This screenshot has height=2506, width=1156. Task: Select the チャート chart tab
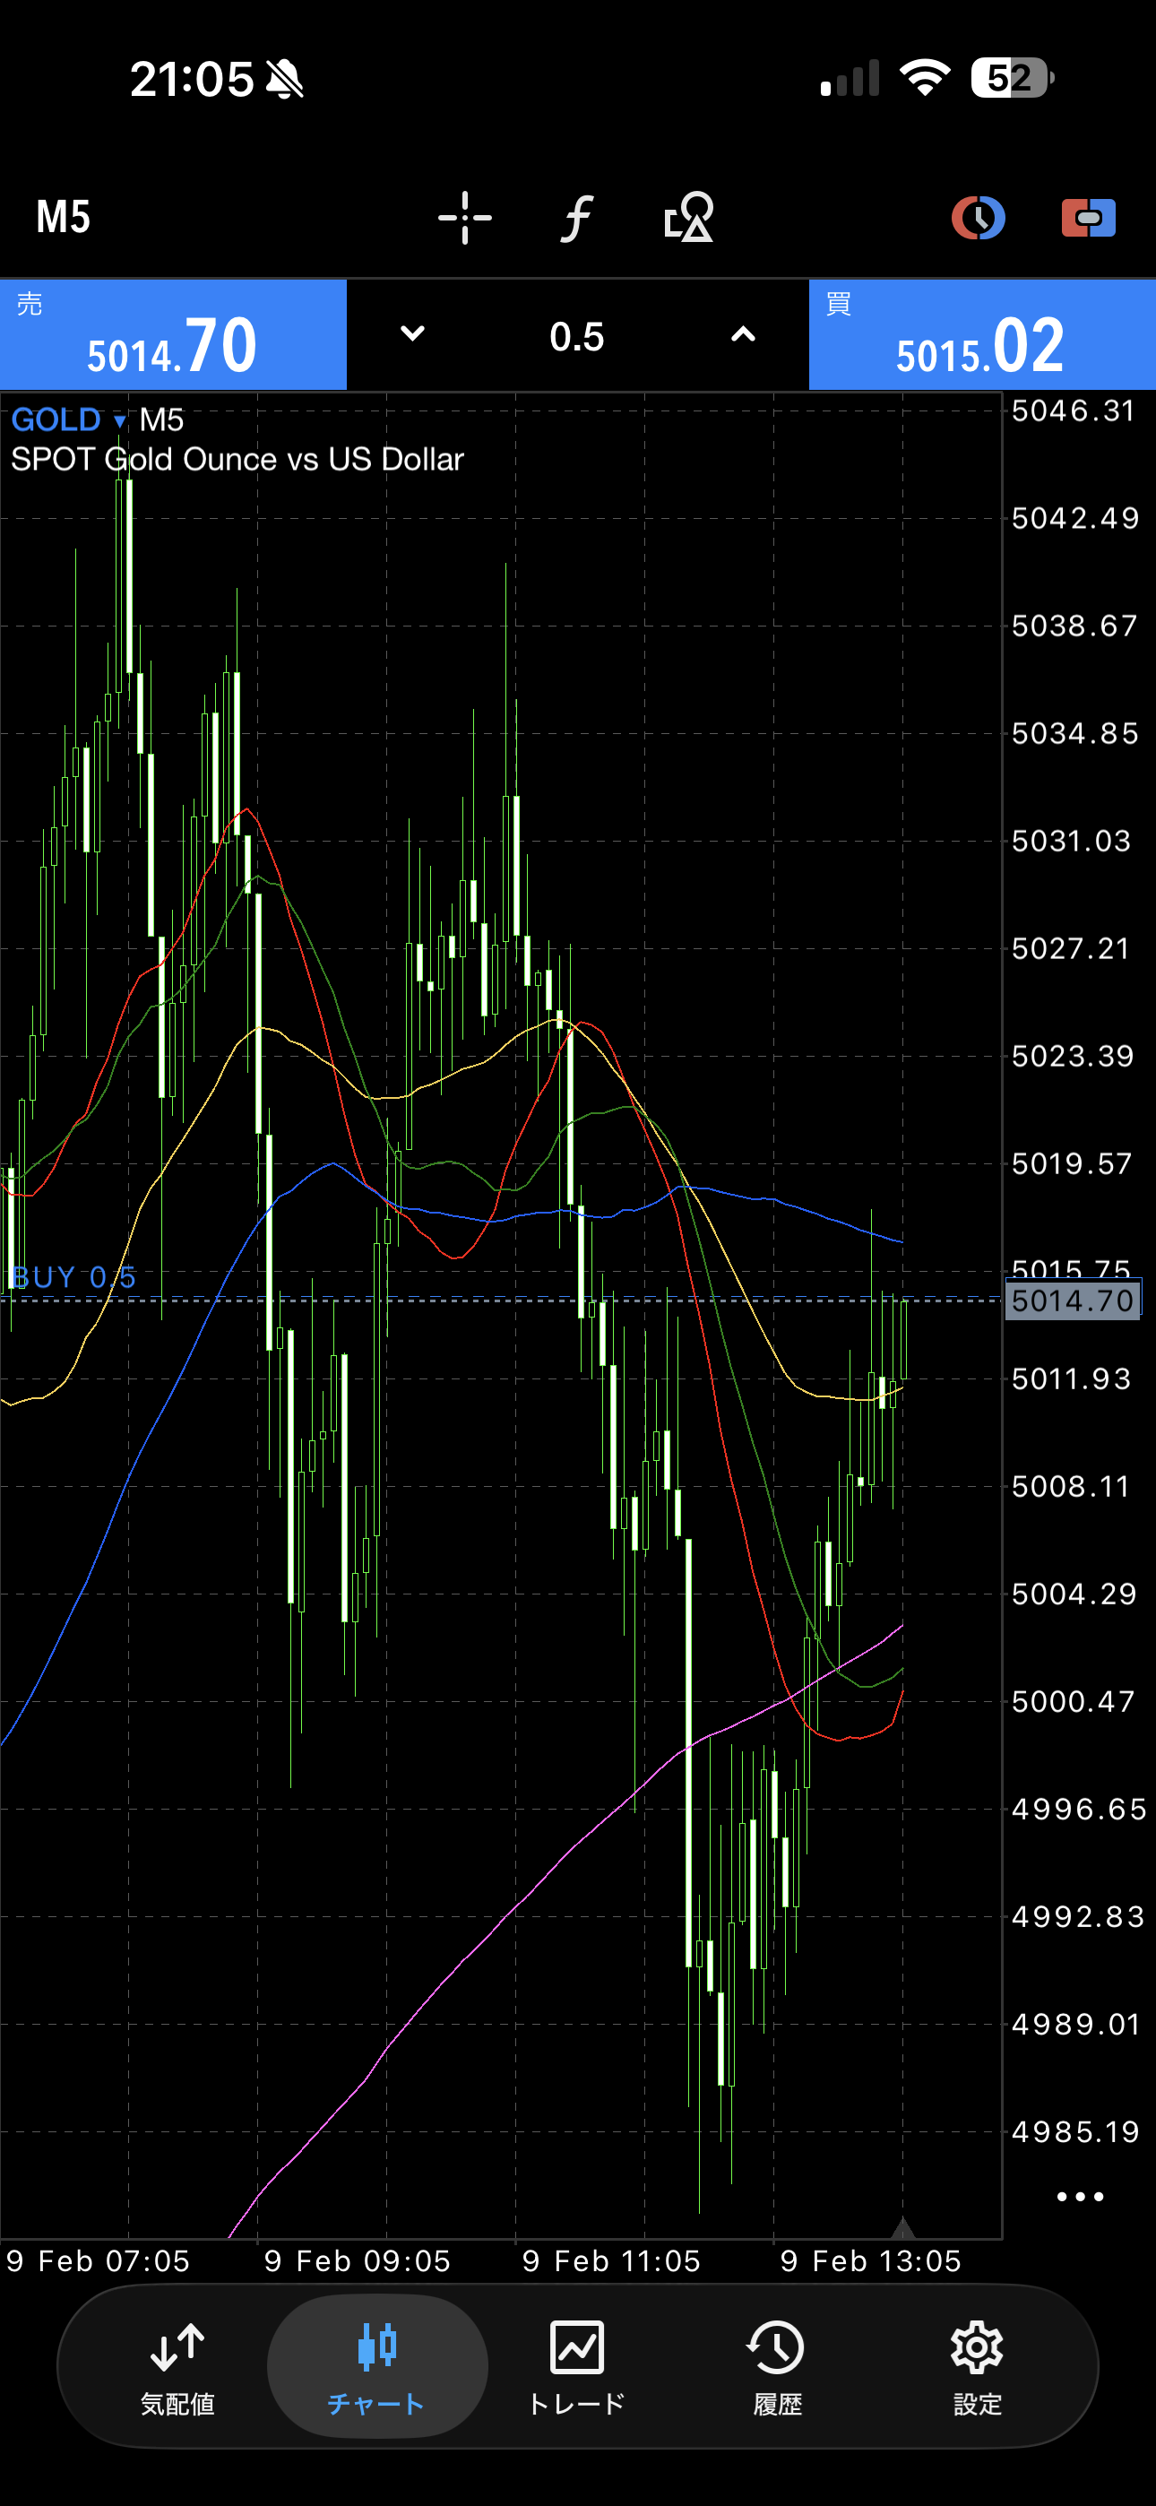[x=376, y=2365]
